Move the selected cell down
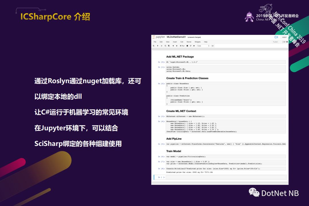 pyautogui.click(x=177, y=46)
